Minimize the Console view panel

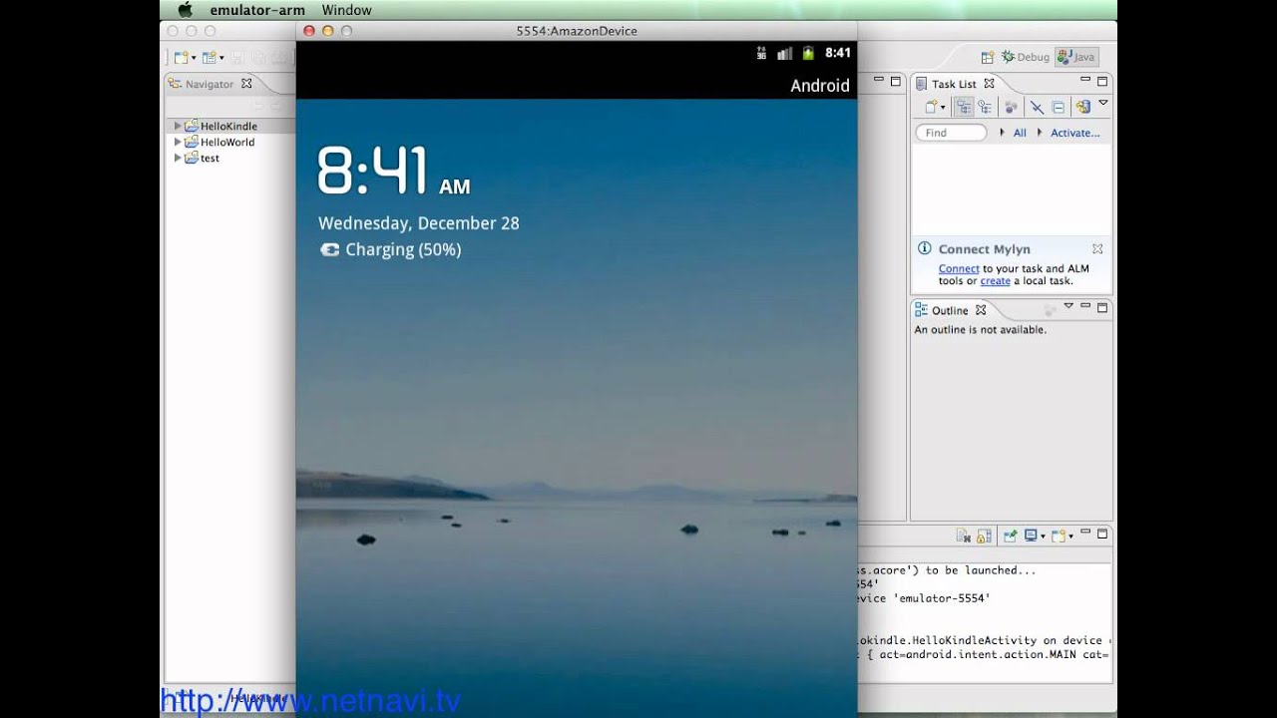tap(1085, 532)
